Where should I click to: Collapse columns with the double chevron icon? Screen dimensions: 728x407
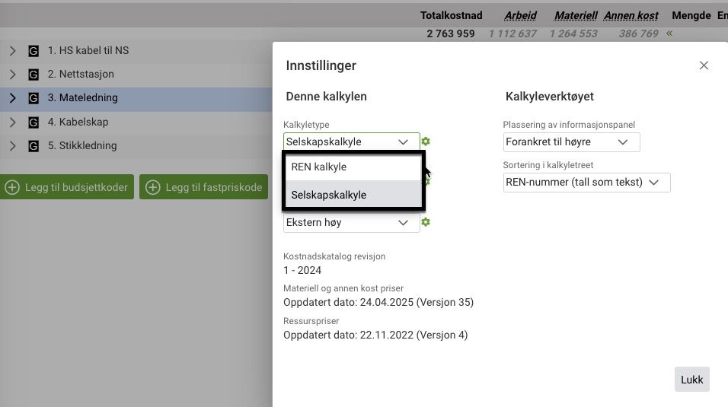[x=669, y=33]
